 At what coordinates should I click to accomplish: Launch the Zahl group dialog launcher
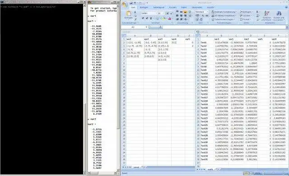(x=208, y=23)
